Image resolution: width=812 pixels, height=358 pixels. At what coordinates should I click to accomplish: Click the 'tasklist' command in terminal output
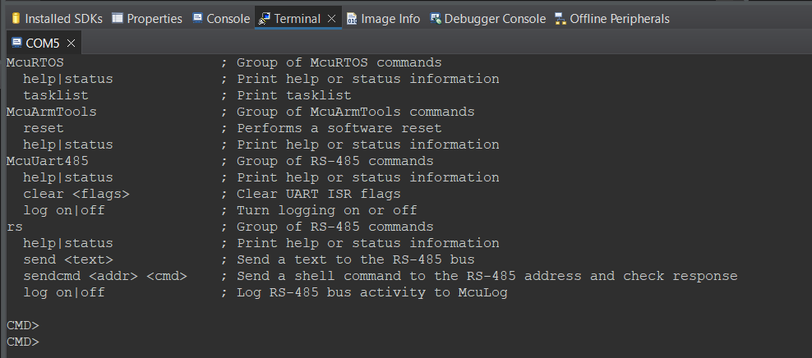point(55,95)
